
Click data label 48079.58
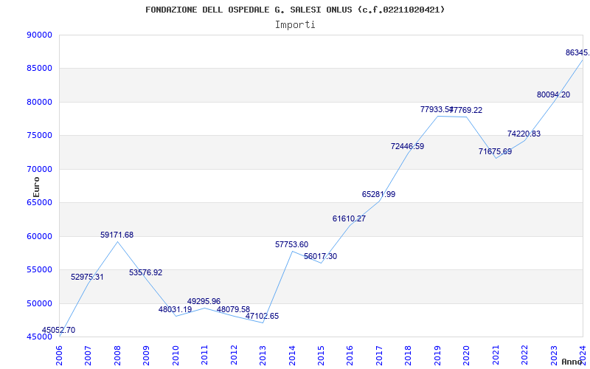point(233,310)
